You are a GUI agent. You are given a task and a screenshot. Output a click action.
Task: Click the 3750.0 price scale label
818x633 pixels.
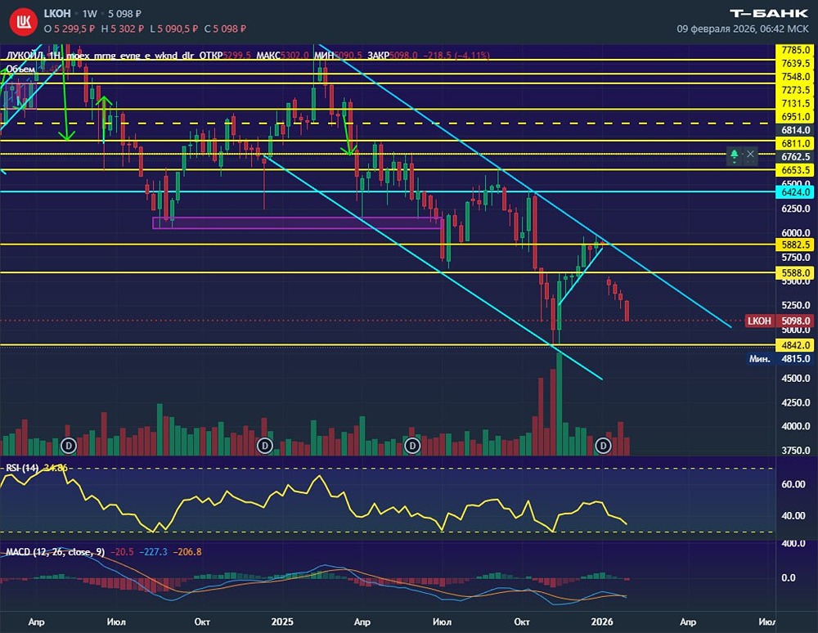click(796, 451)
